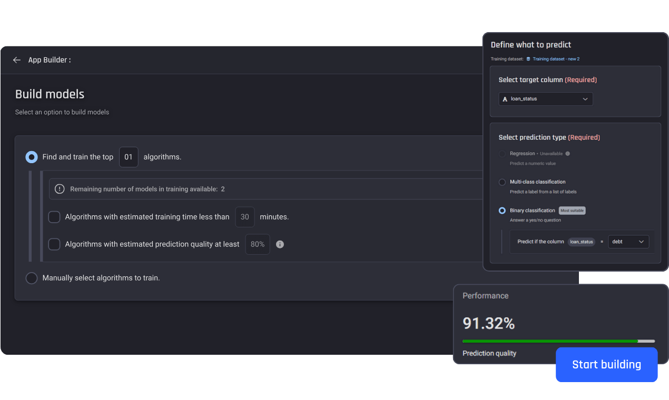Click the Regression unavailable info dot
The height and width of the screenshot is (400, 669).
point(567,154)
